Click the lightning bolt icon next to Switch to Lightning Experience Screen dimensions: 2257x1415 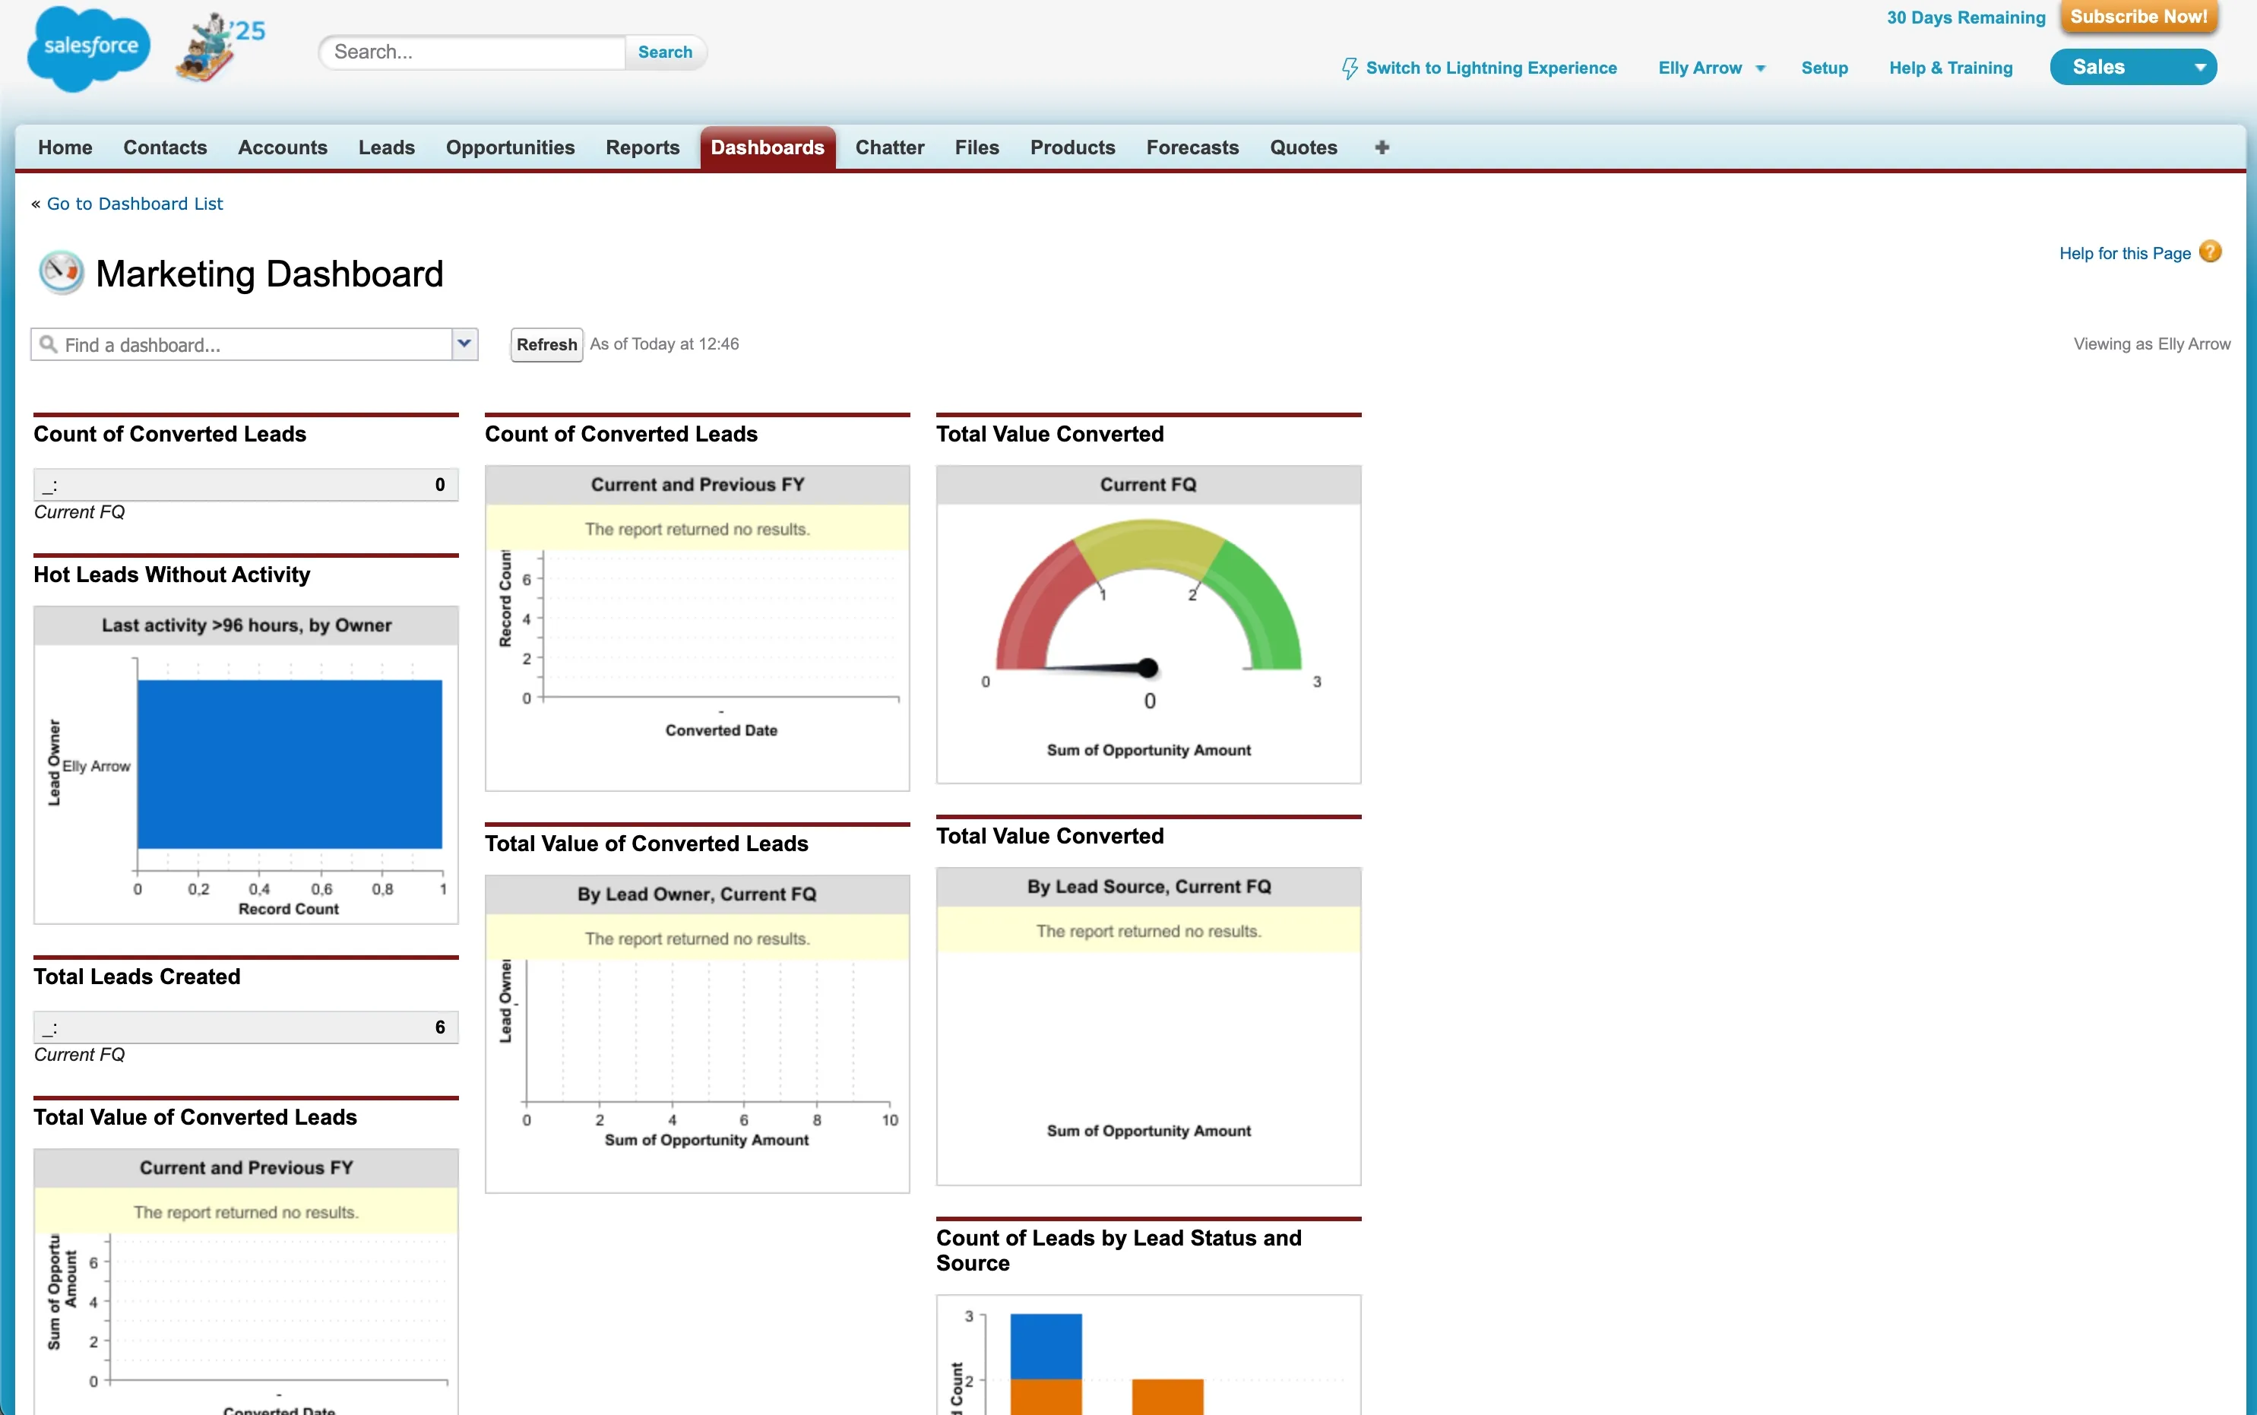[1350, 68]
